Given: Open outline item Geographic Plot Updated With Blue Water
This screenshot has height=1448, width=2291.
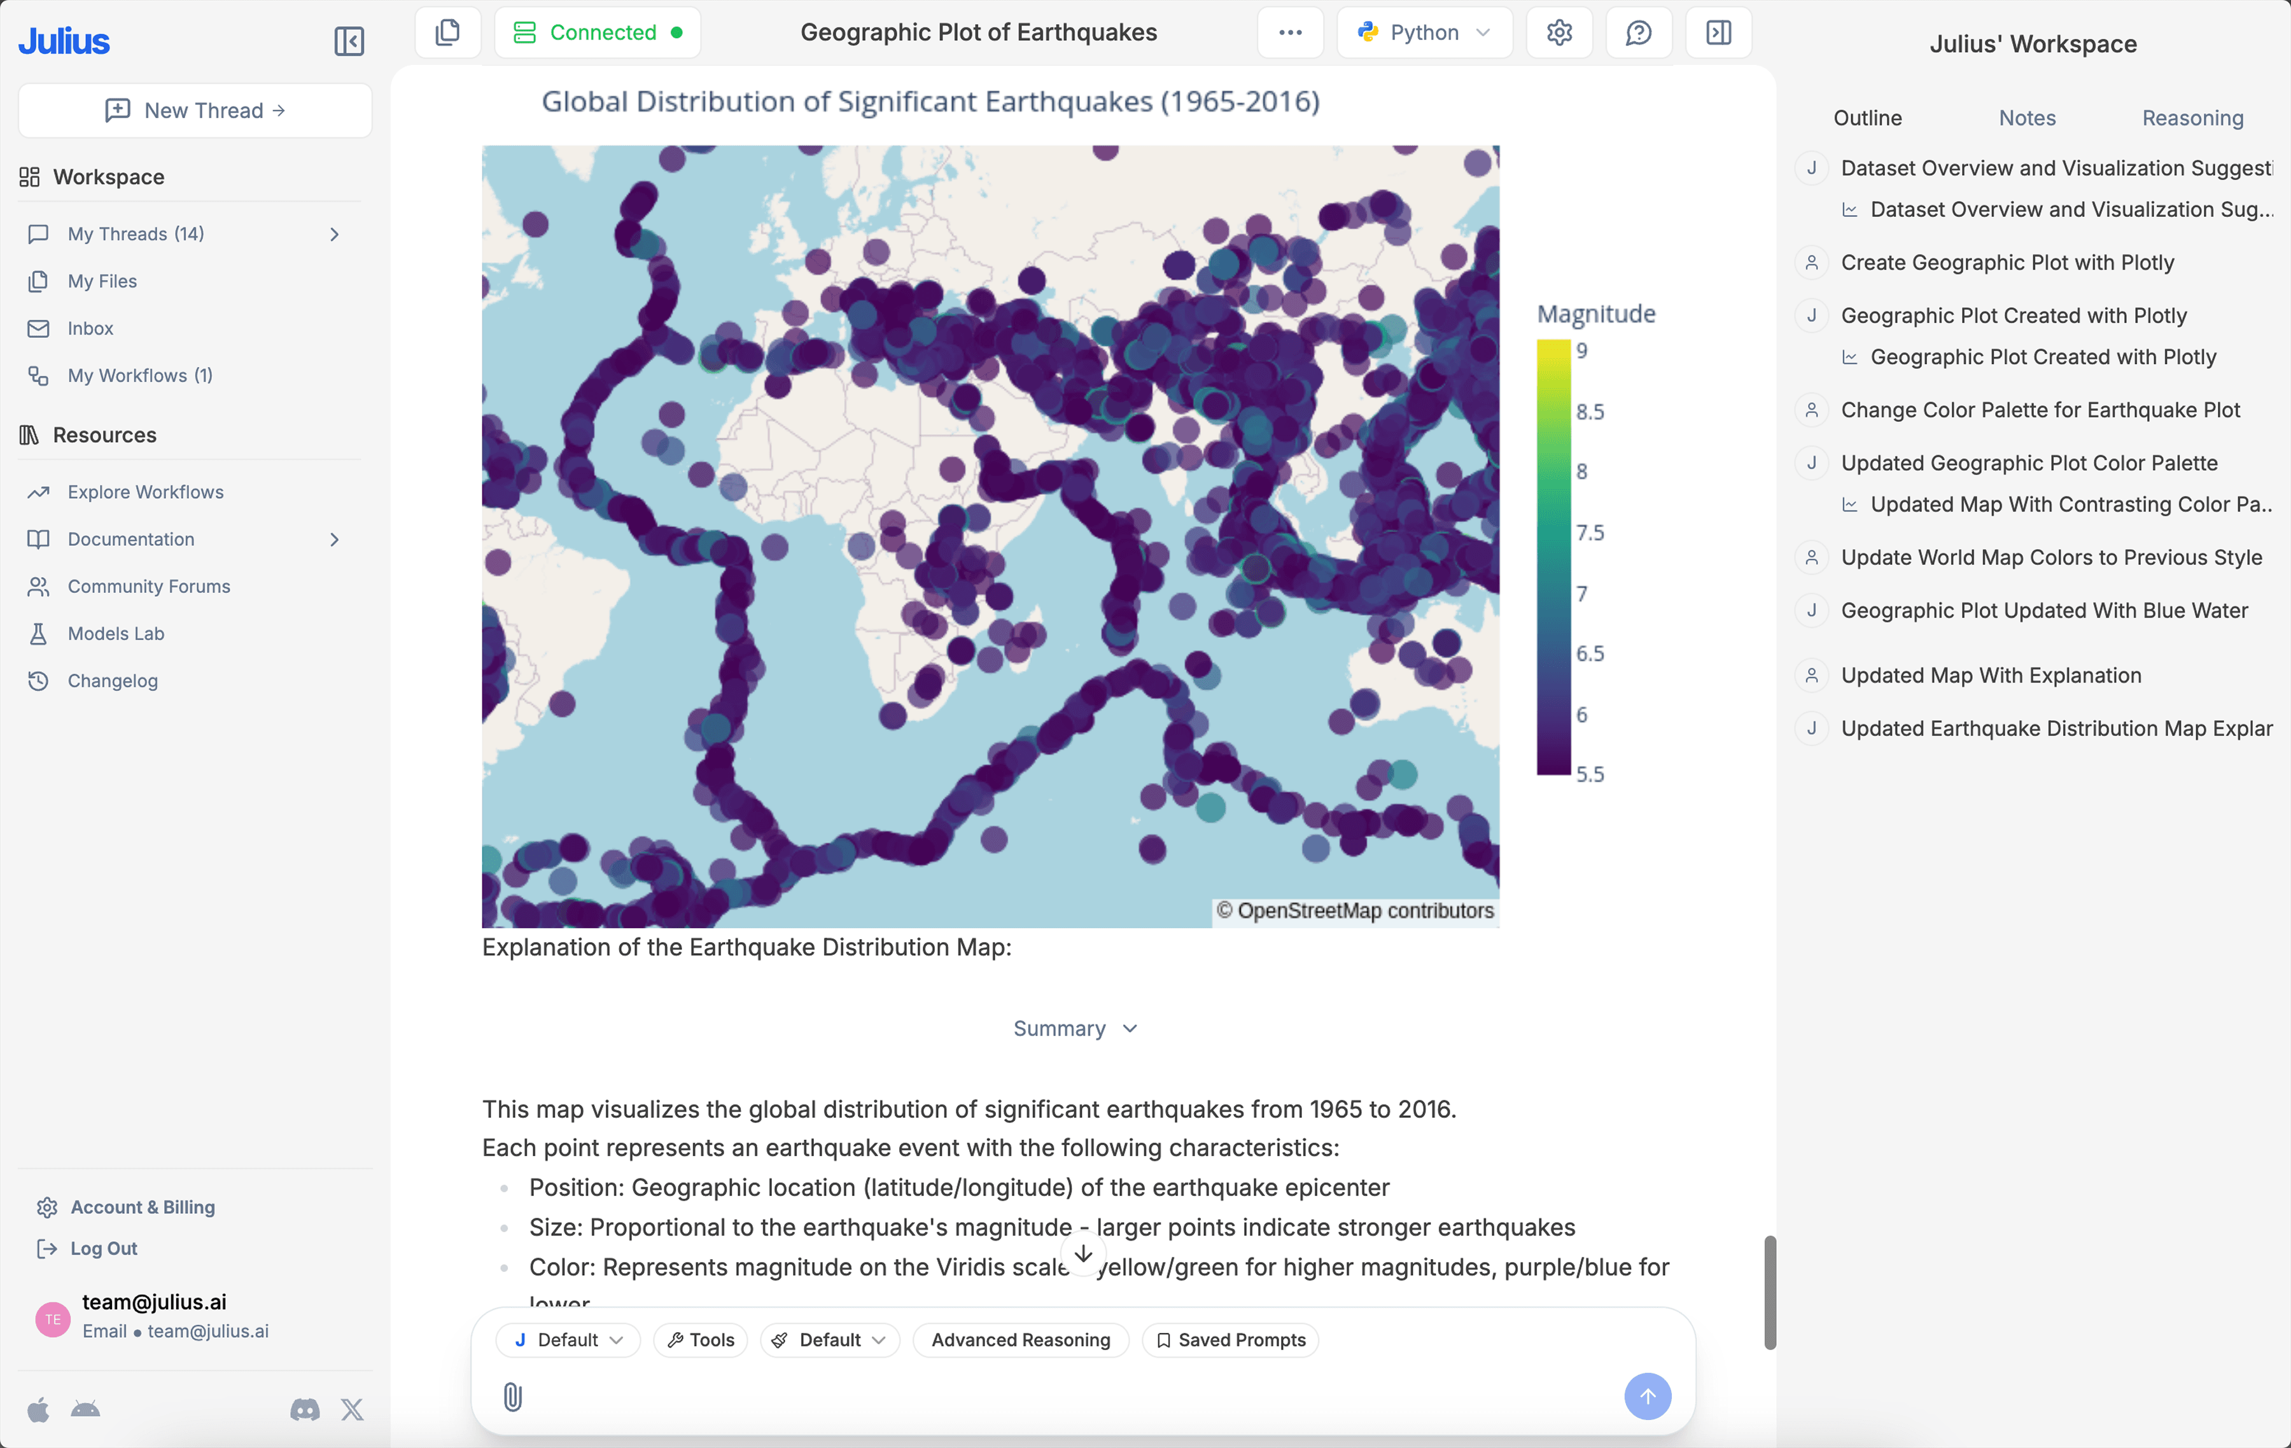Looking at the screenshot, I should point(2043,611).
